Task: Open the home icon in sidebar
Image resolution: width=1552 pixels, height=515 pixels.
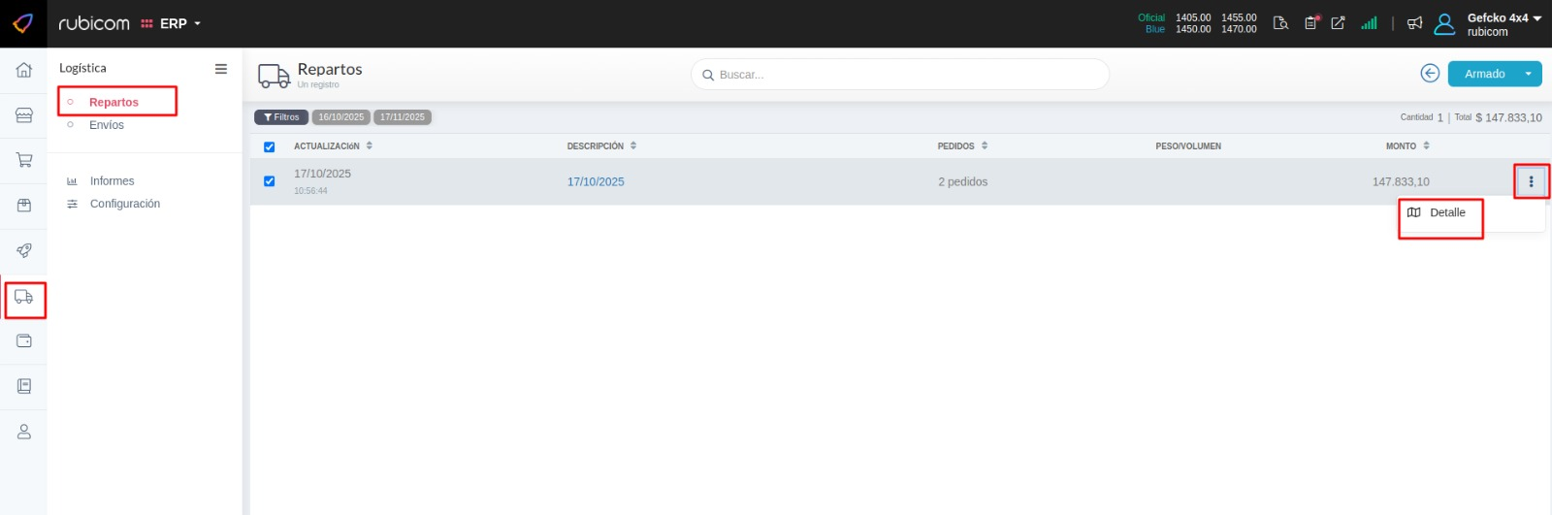Action: pos(24,70)
